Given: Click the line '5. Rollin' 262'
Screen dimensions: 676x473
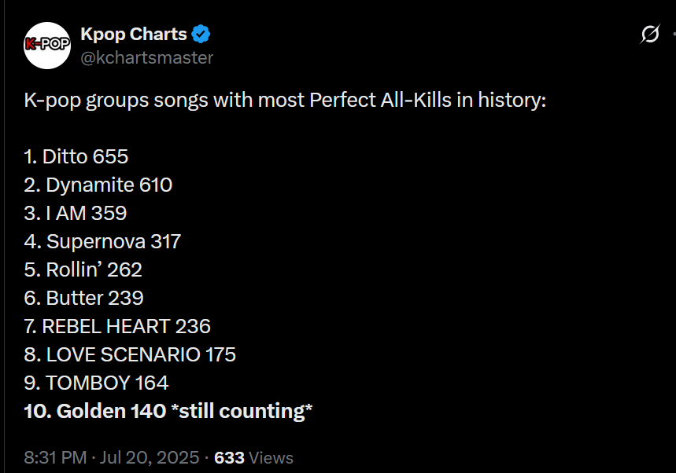Looking at the screenshot, I should coord(83,269).
